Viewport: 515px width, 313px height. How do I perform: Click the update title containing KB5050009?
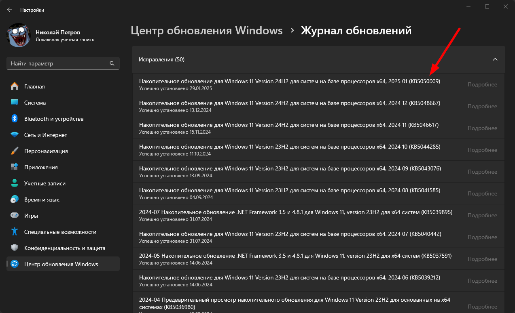coord(290,81)
